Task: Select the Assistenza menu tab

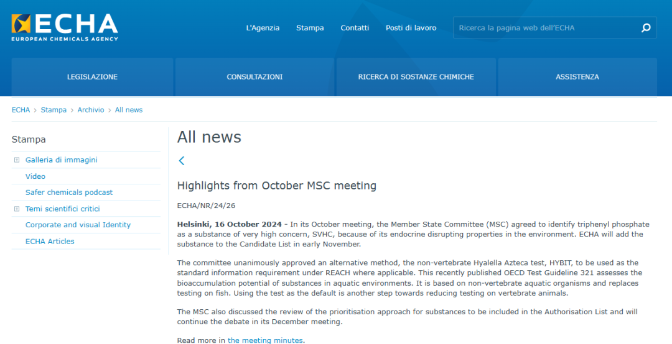Action: point(577,77)
